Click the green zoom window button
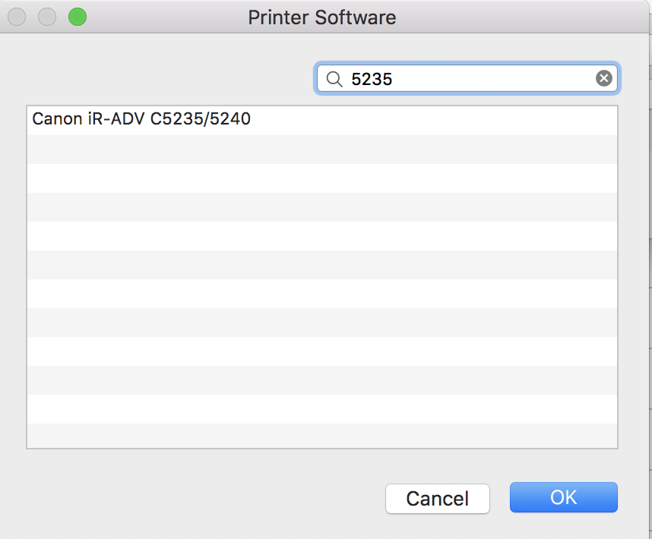Image resolution: width=652 pixels, height=539 pixels. pos(78,17)
